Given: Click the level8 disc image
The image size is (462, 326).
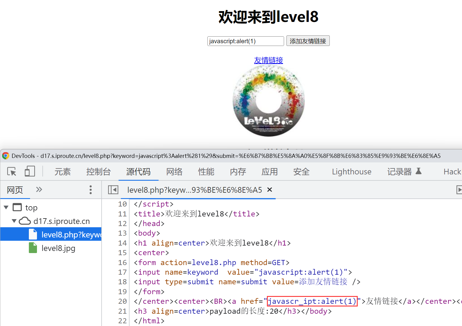Looking at the screenshot, I should (268, 101).
